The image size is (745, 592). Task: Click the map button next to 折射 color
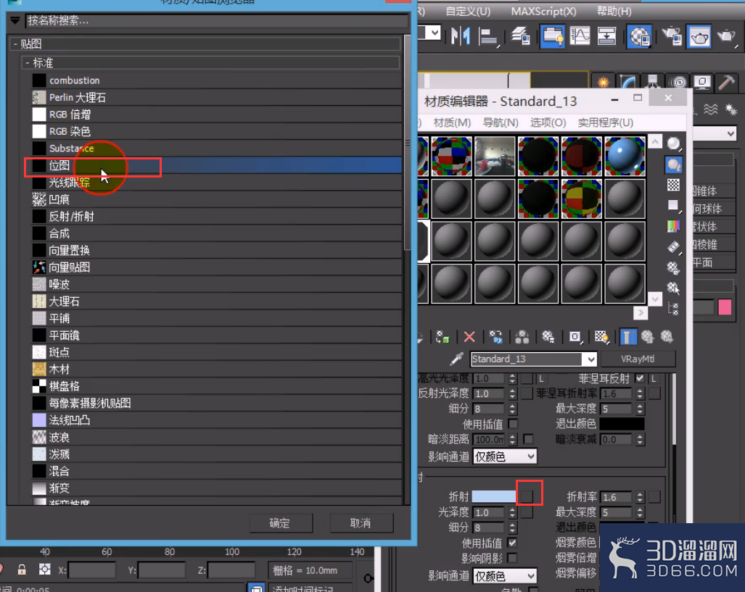point(527,496)
